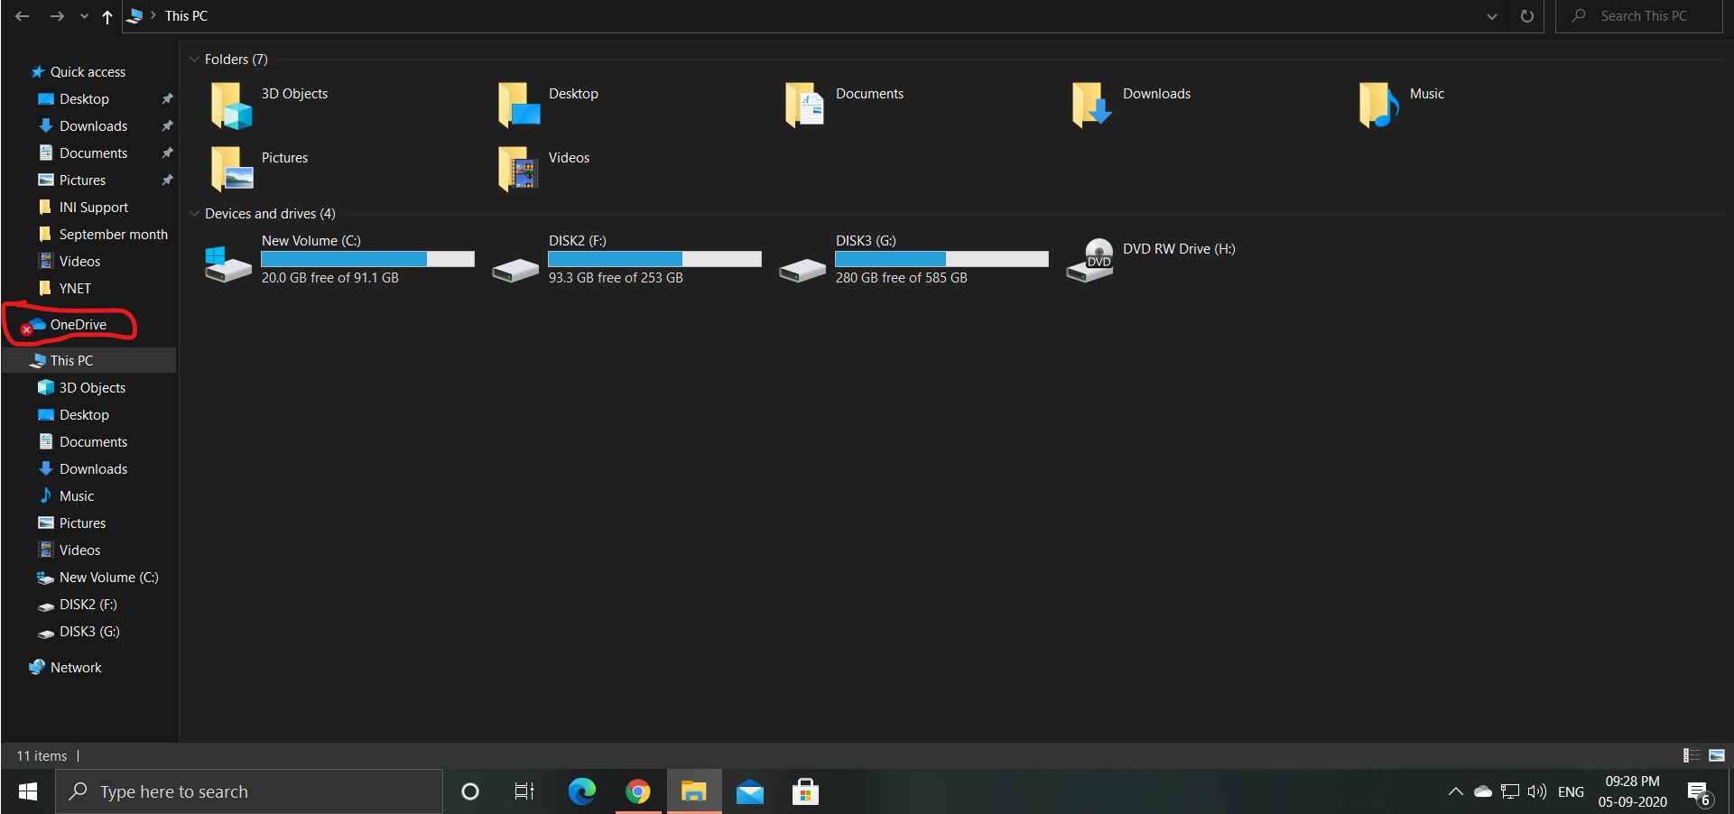Open the Windows Start menu
The image size is (1734, 814).
[x=28, y=791]
